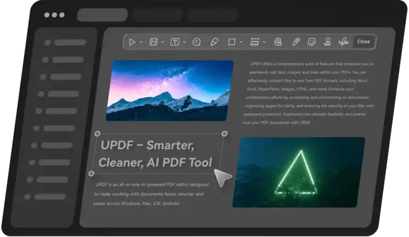The image size is (409, 237).
Task: Open the text box tool dropdown
Action: coord(184,42)
